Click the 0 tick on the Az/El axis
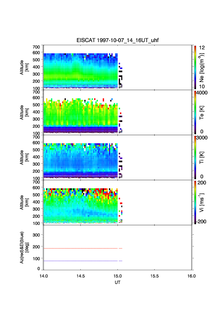The width and height of the screenshot is (210, 315). coord(39,268)
